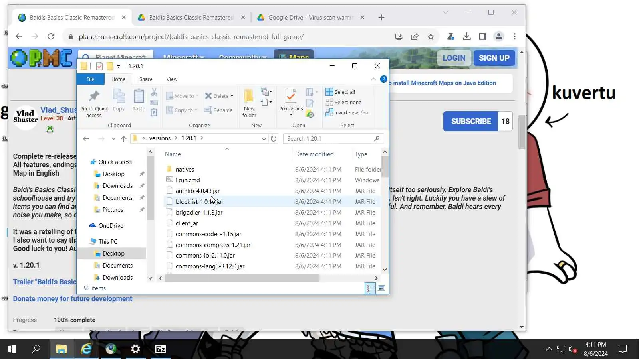Click the Search 1.20.1 field
Screen dimensions: 639x359
(333, 138)
